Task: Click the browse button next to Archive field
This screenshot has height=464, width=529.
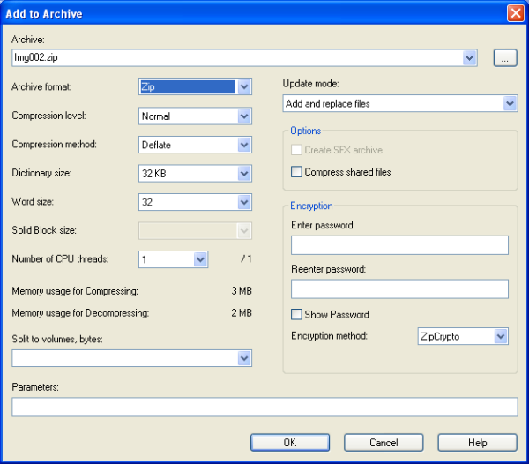Action: coord(504,58)
